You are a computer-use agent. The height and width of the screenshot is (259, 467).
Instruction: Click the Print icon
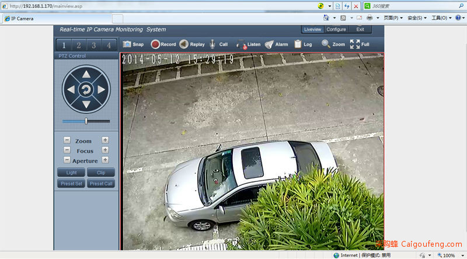click(370, 18)
